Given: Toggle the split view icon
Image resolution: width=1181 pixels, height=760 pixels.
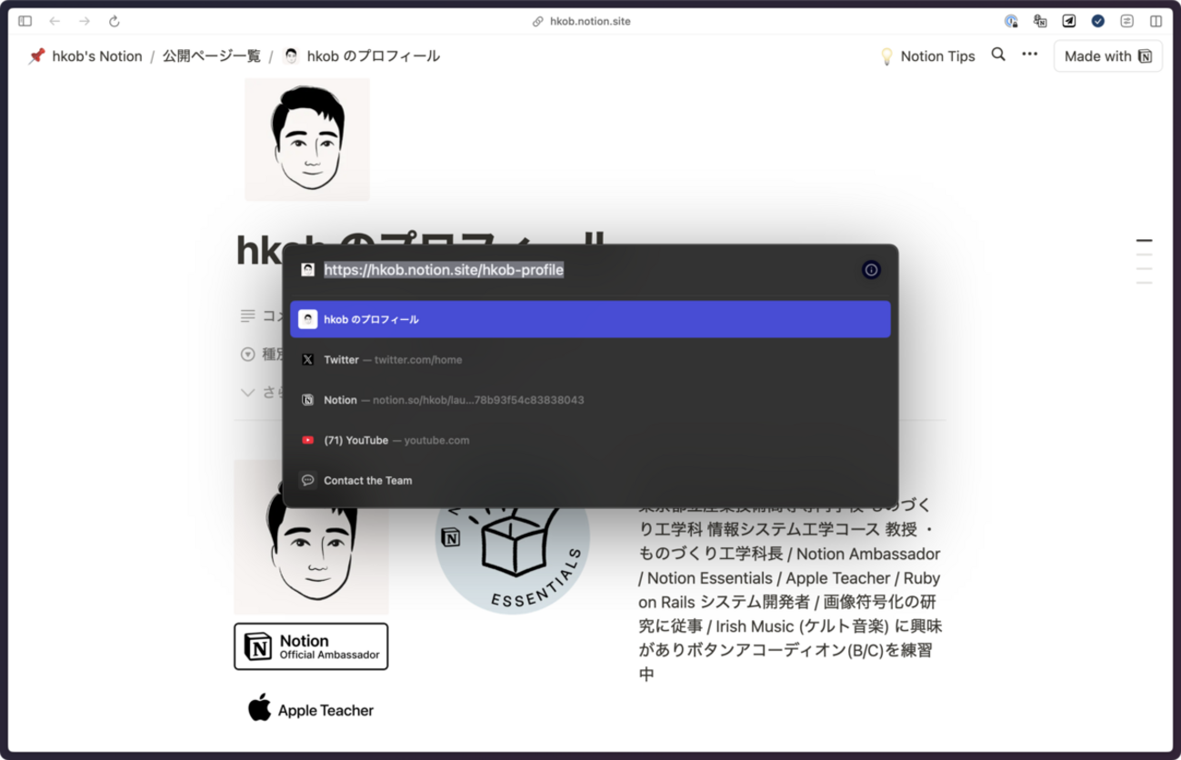Looking at the screenshot, I should coord(1156,21).
